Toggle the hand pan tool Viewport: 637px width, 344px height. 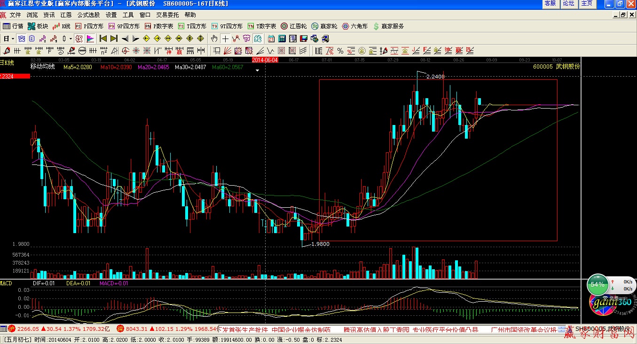click(214, 39)
